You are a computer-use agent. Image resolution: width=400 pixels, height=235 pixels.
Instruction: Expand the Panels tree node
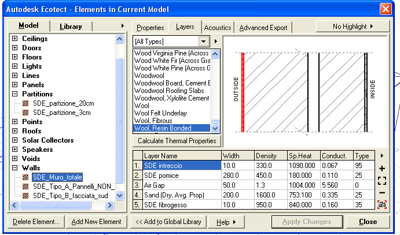[x=15, y=85]
